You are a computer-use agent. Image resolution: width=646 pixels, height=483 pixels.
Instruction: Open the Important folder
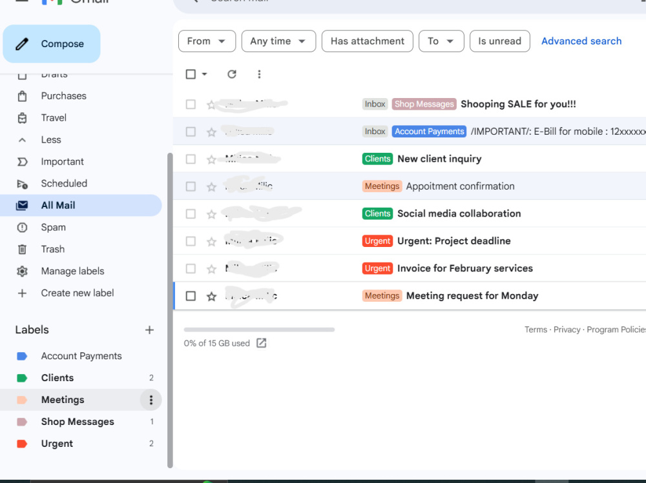click(62, 162)
